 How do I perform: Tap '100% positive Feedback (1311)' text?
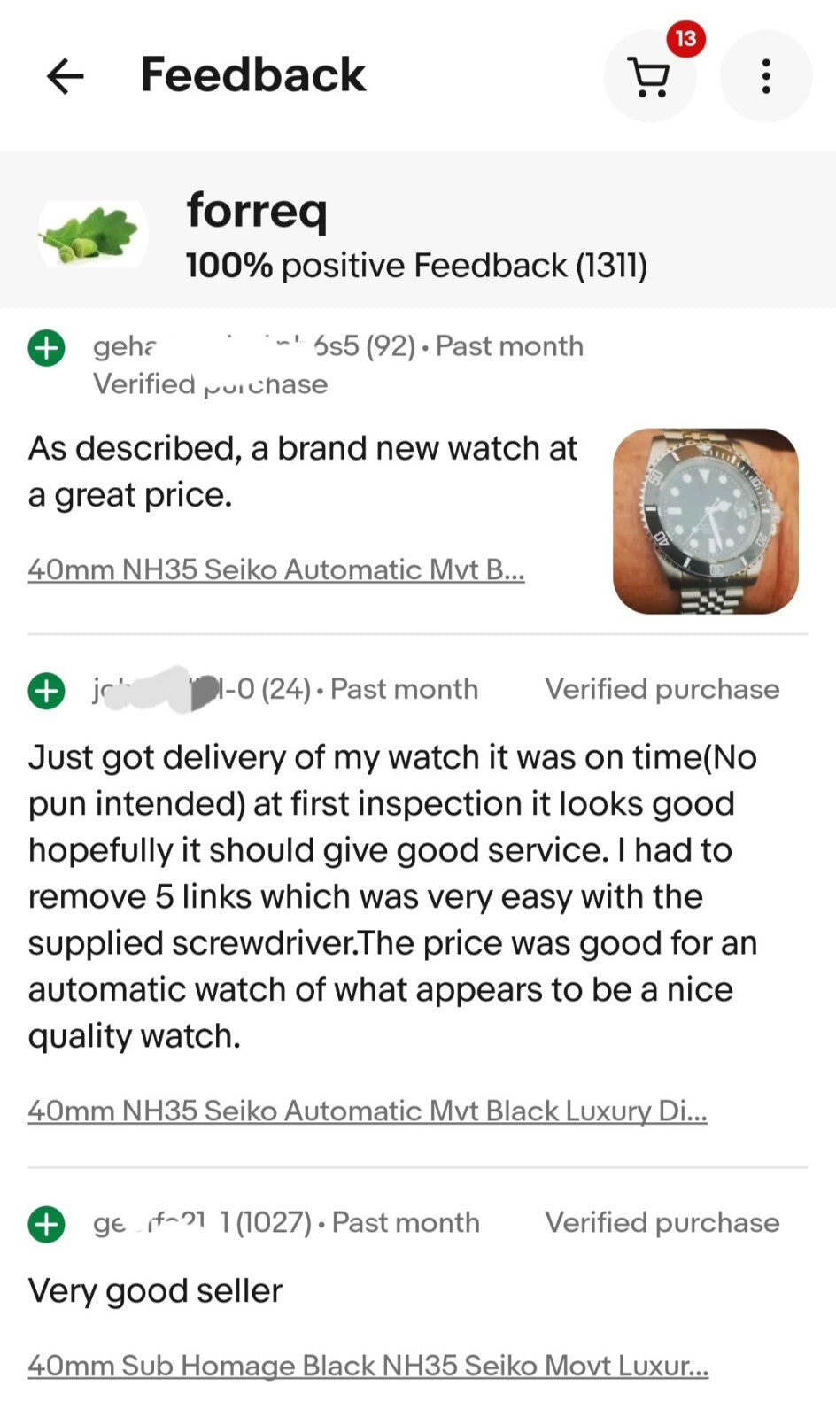click(416, 266)
